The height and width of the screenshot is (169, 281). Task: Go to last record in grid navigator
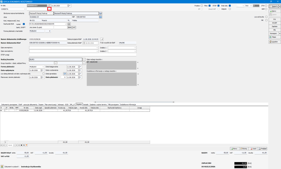[19, 145]
